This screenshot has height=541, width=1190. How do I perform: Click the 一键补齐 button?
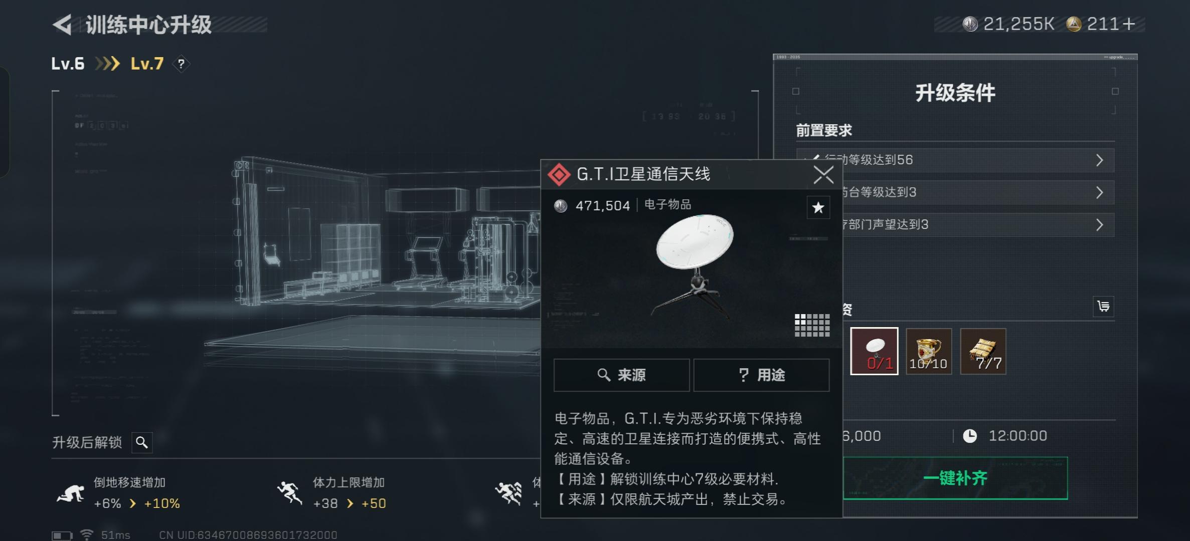pos(955,478)
